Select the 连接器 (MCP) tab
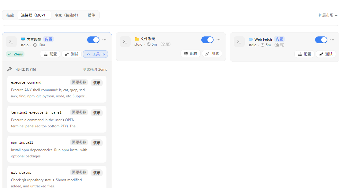339x188 pixels. [34, 15]
